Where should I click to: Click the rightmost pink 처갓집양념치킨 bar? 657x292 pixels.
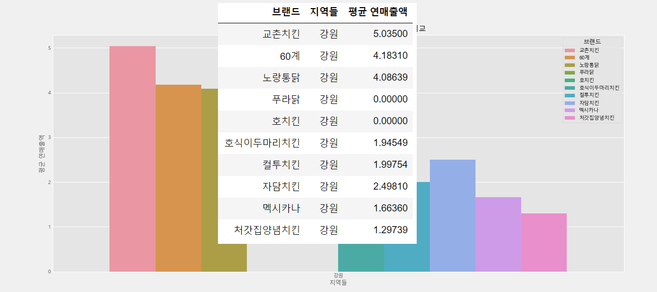[544, 242]
